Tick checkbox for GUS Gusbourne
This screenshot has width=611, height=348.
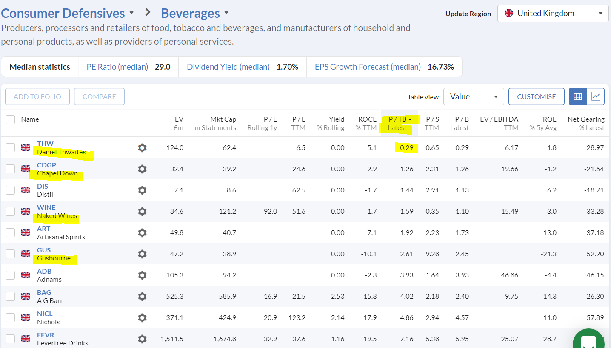10,254
